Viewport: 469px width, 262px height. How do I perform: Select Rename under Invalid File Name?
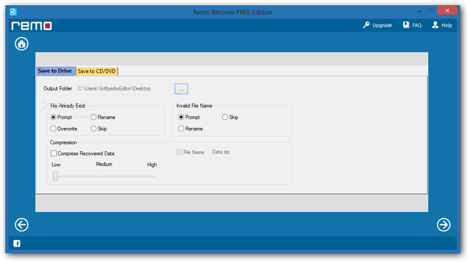181,129
